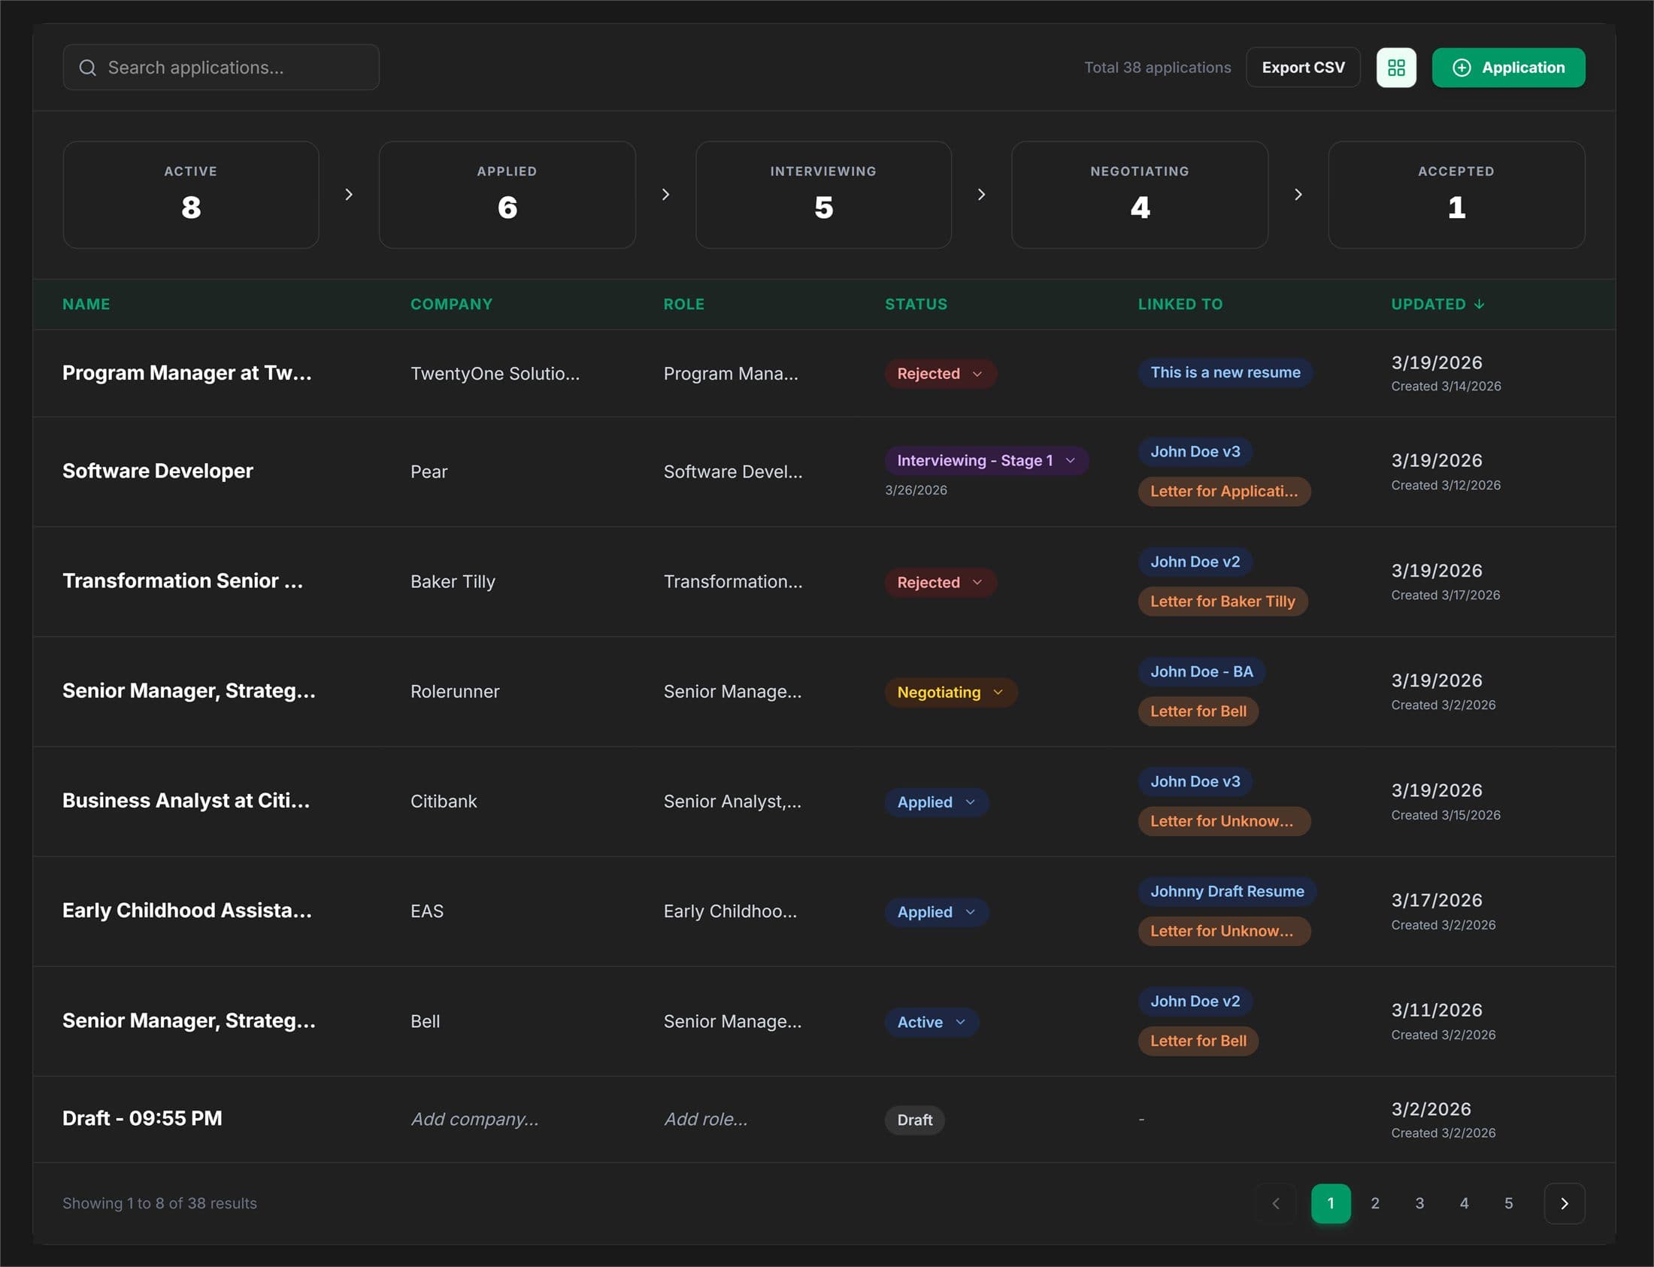Sort by Company column header
The height and width of the screenshot is (1267, 1654).
[451, 304]
